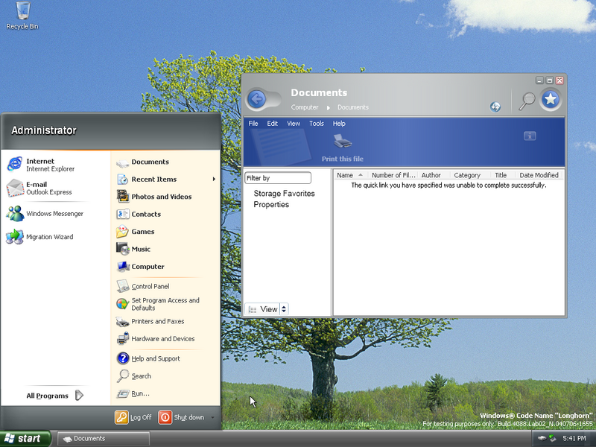Open the magnifier search icon
Viewport: 596px width, 447px height.
coord(527,100)
